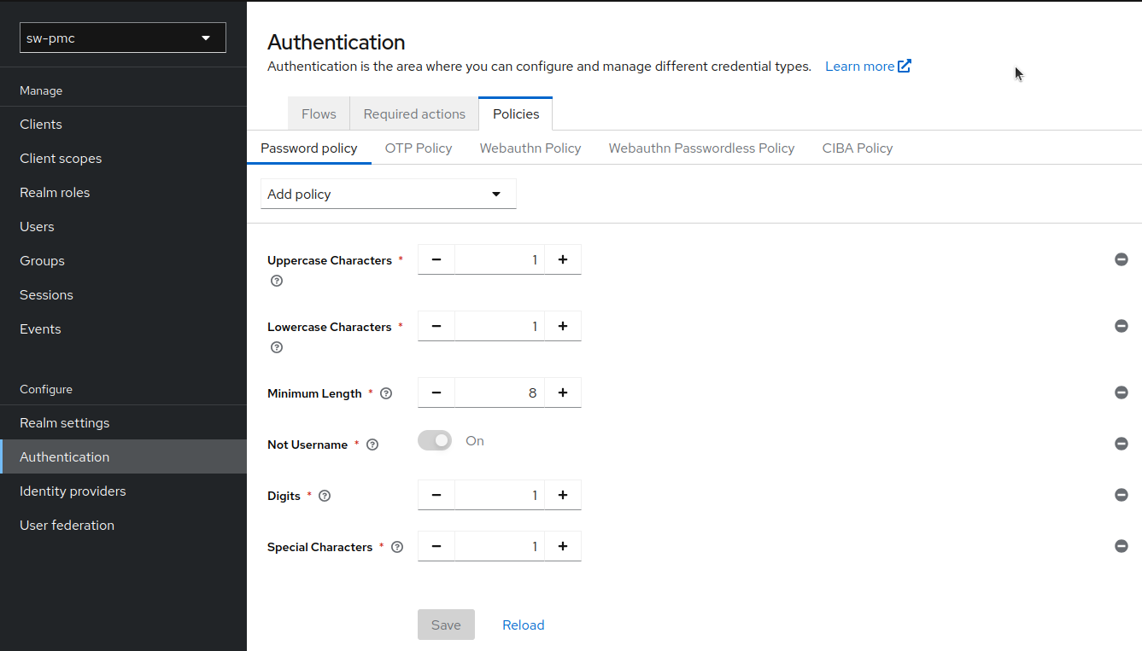Open the Not Username help tooltip
1142x651 pixels.
(x=372, y=445)
